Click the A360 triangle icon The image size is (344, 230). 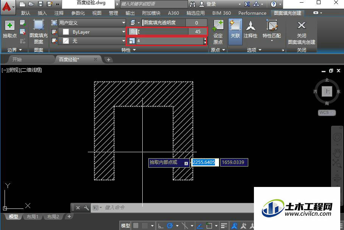click(x=256, y=4)
